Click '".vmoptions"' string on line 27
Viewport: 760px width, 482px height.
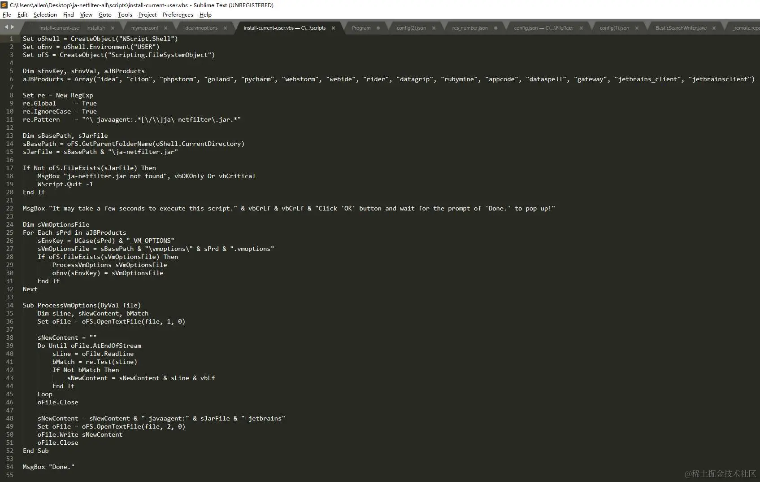[252, 249]
